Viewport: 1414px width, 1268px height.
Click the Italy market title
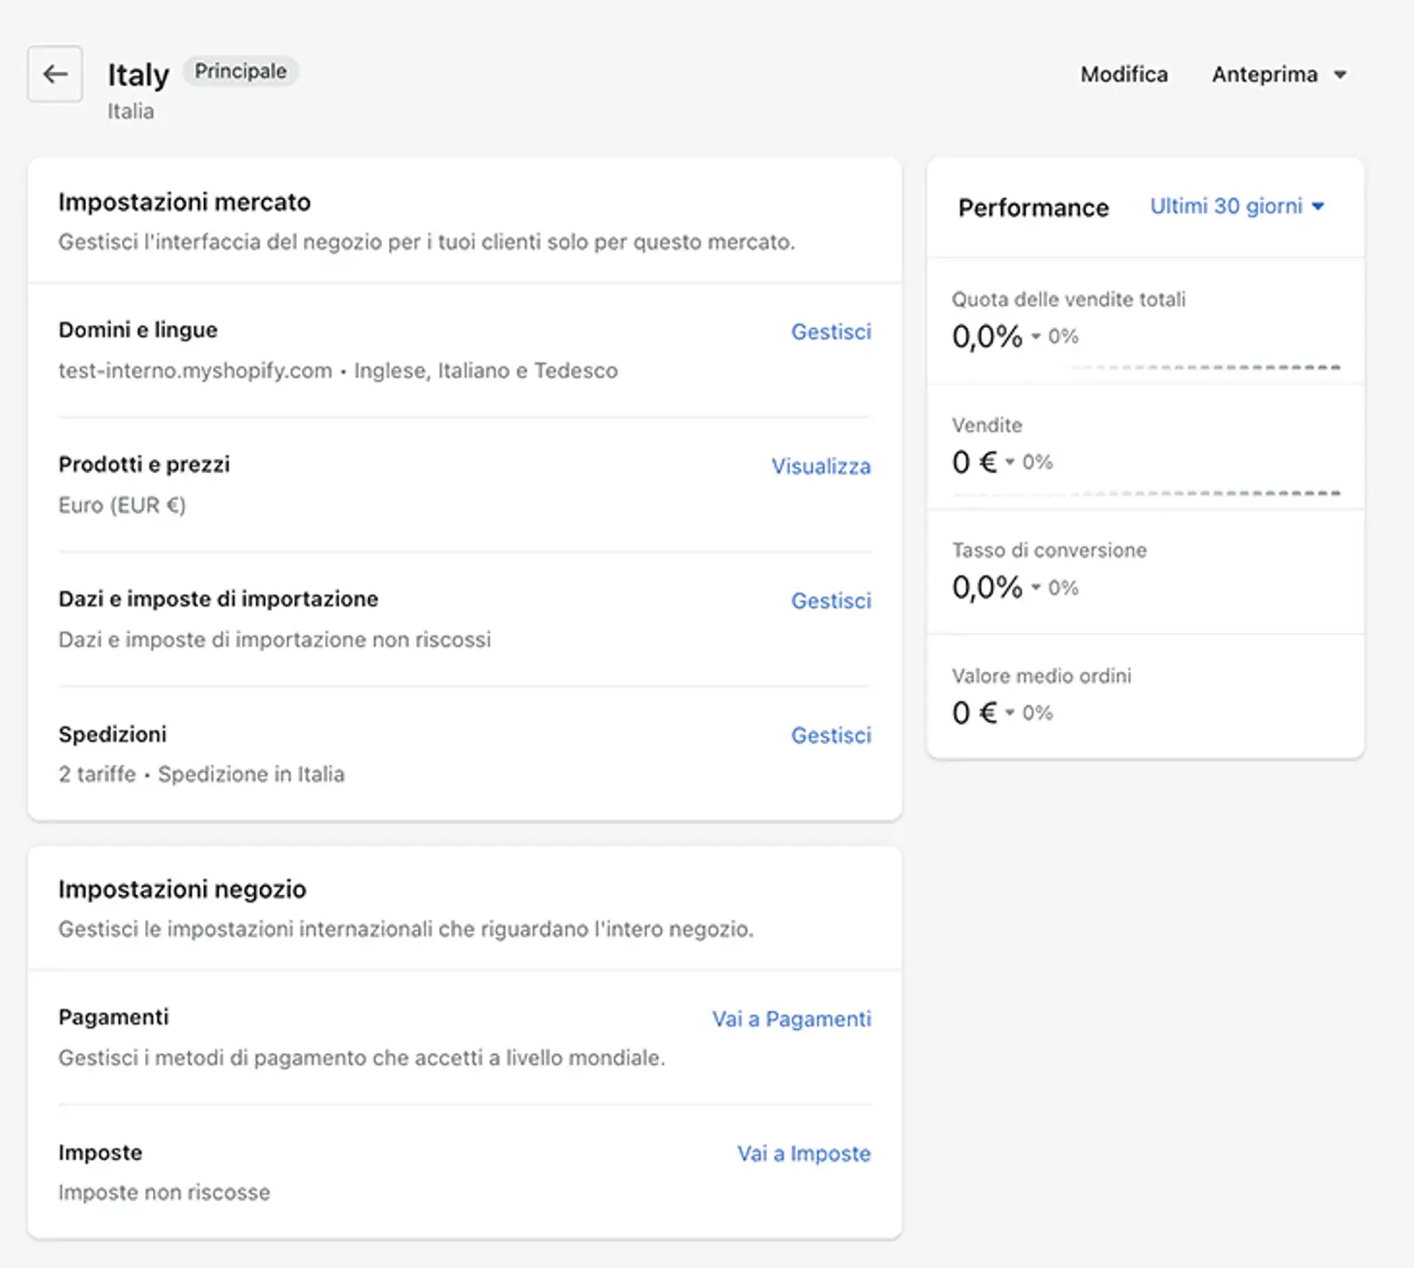tap(138, 75)
